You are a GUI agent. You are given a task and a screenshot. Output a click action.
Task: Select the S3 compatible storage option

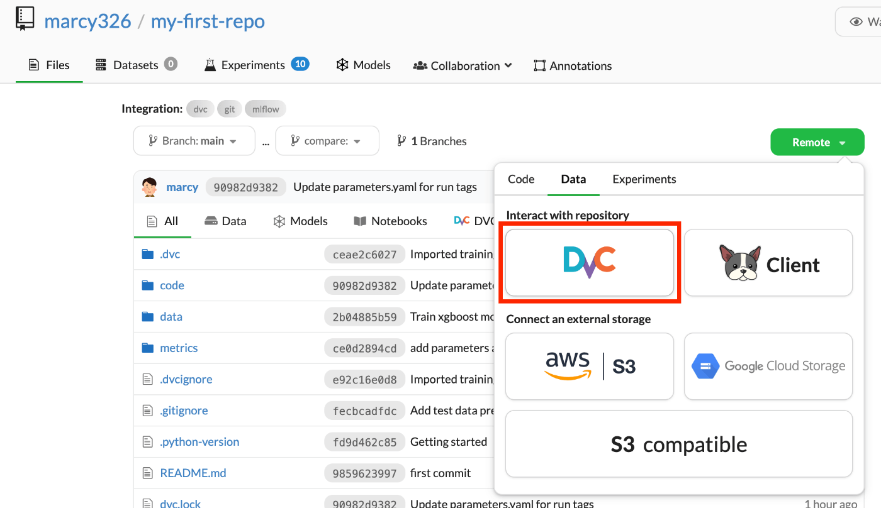[679, 444]
